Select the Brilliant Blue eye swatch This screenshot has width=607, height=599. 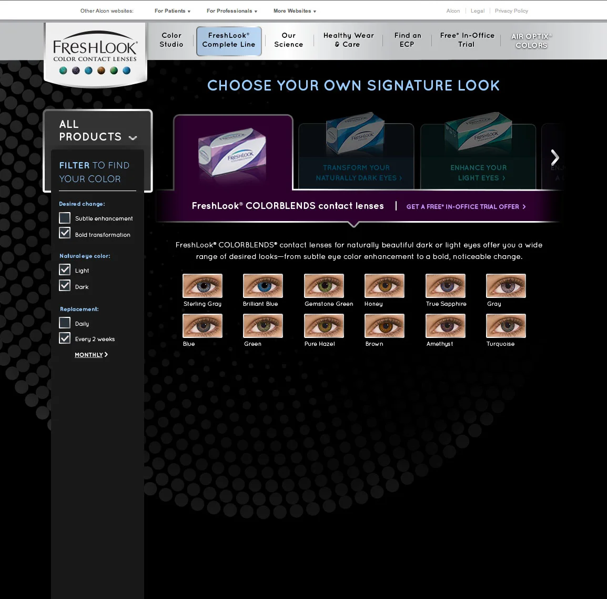(x=263, y=286)
